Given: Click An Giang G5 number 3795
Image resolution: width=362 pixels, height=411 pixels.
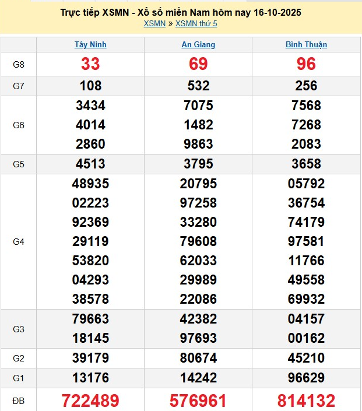Looking at the screenshot, I should point(198,164).
